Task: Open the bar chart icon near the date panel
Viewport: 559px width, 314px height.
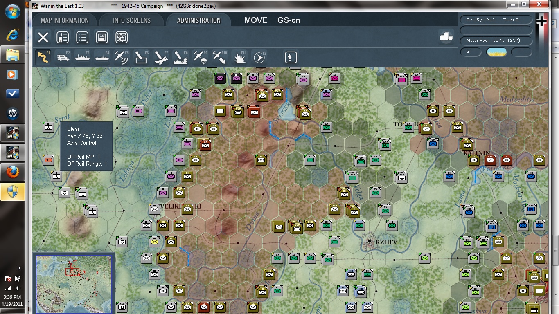Action: click(x=446, y=36)
